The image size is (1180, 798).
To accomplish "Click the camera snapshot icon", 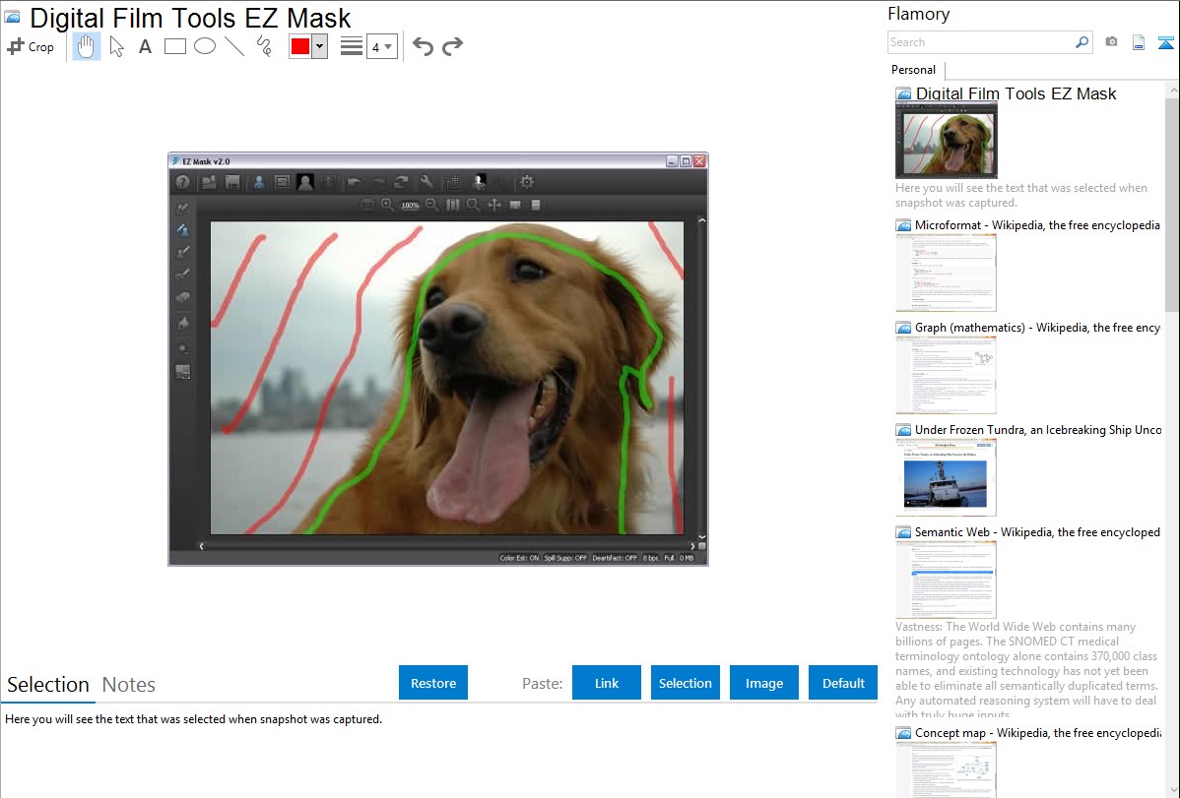I will [x=1111, y=42].
